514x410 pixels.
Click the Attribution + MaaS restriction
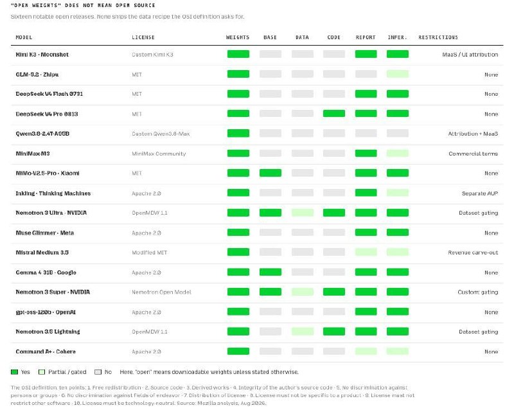coord(473,134)
